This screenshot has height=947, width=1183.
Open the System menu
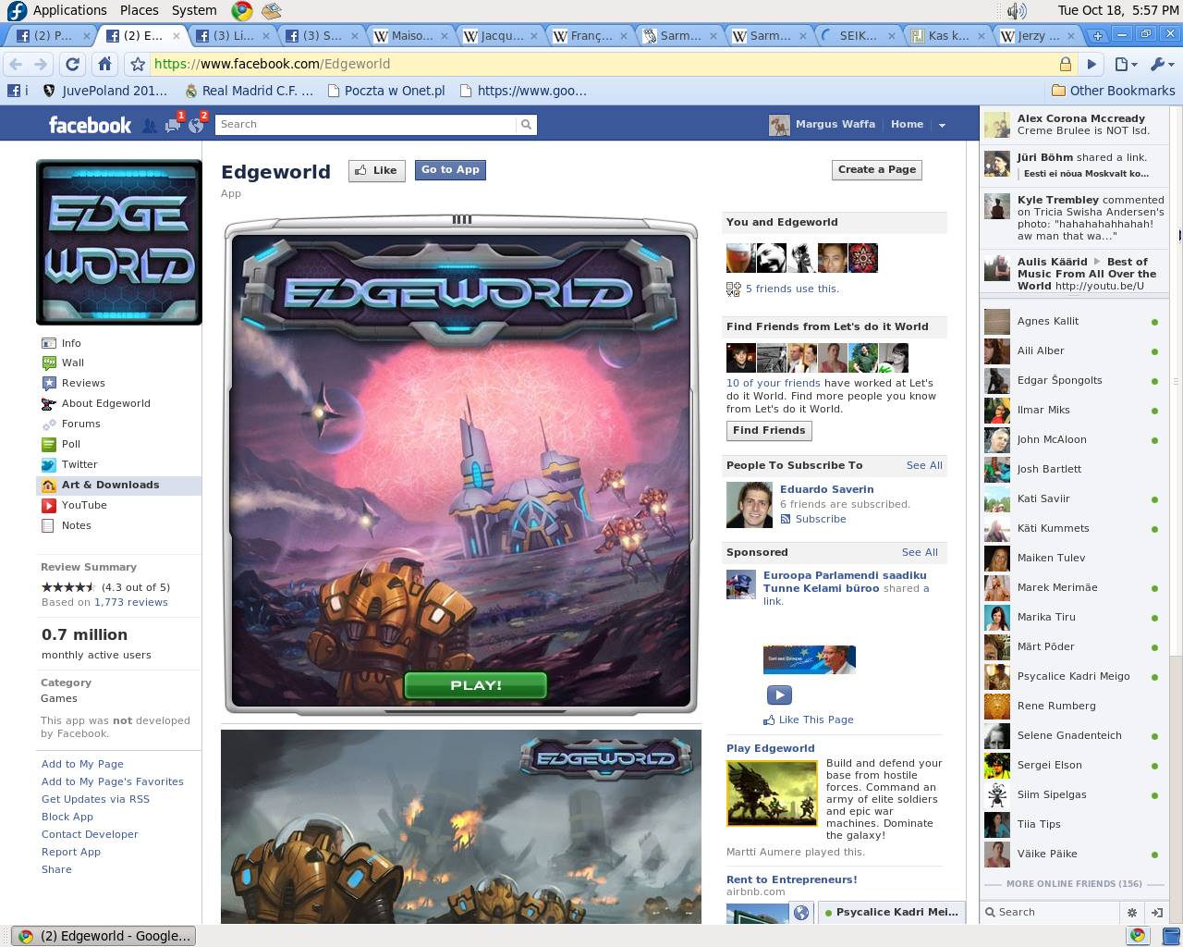194,10
